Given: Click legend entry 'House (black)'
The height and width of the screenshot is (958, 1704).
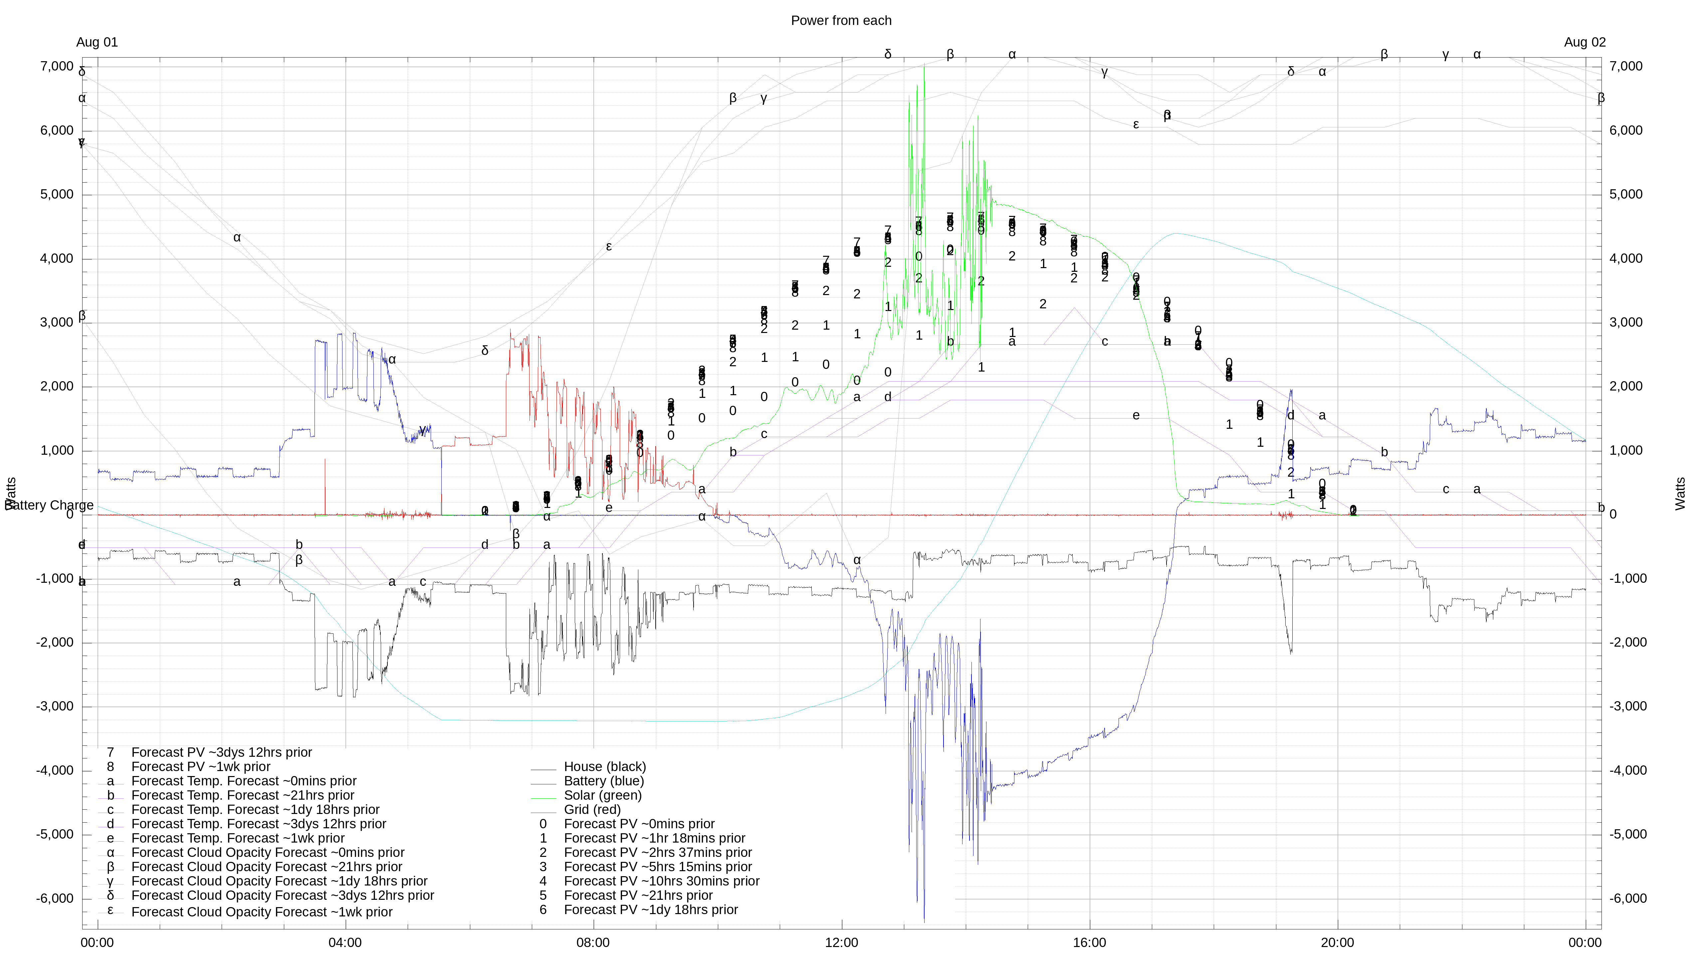Looking at the screenshot, I should [x=605, y=767].
